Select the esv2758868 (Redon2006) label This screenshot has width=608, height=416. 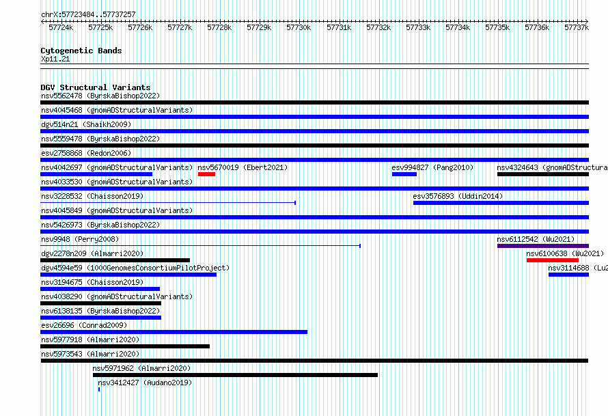(86, 153)
